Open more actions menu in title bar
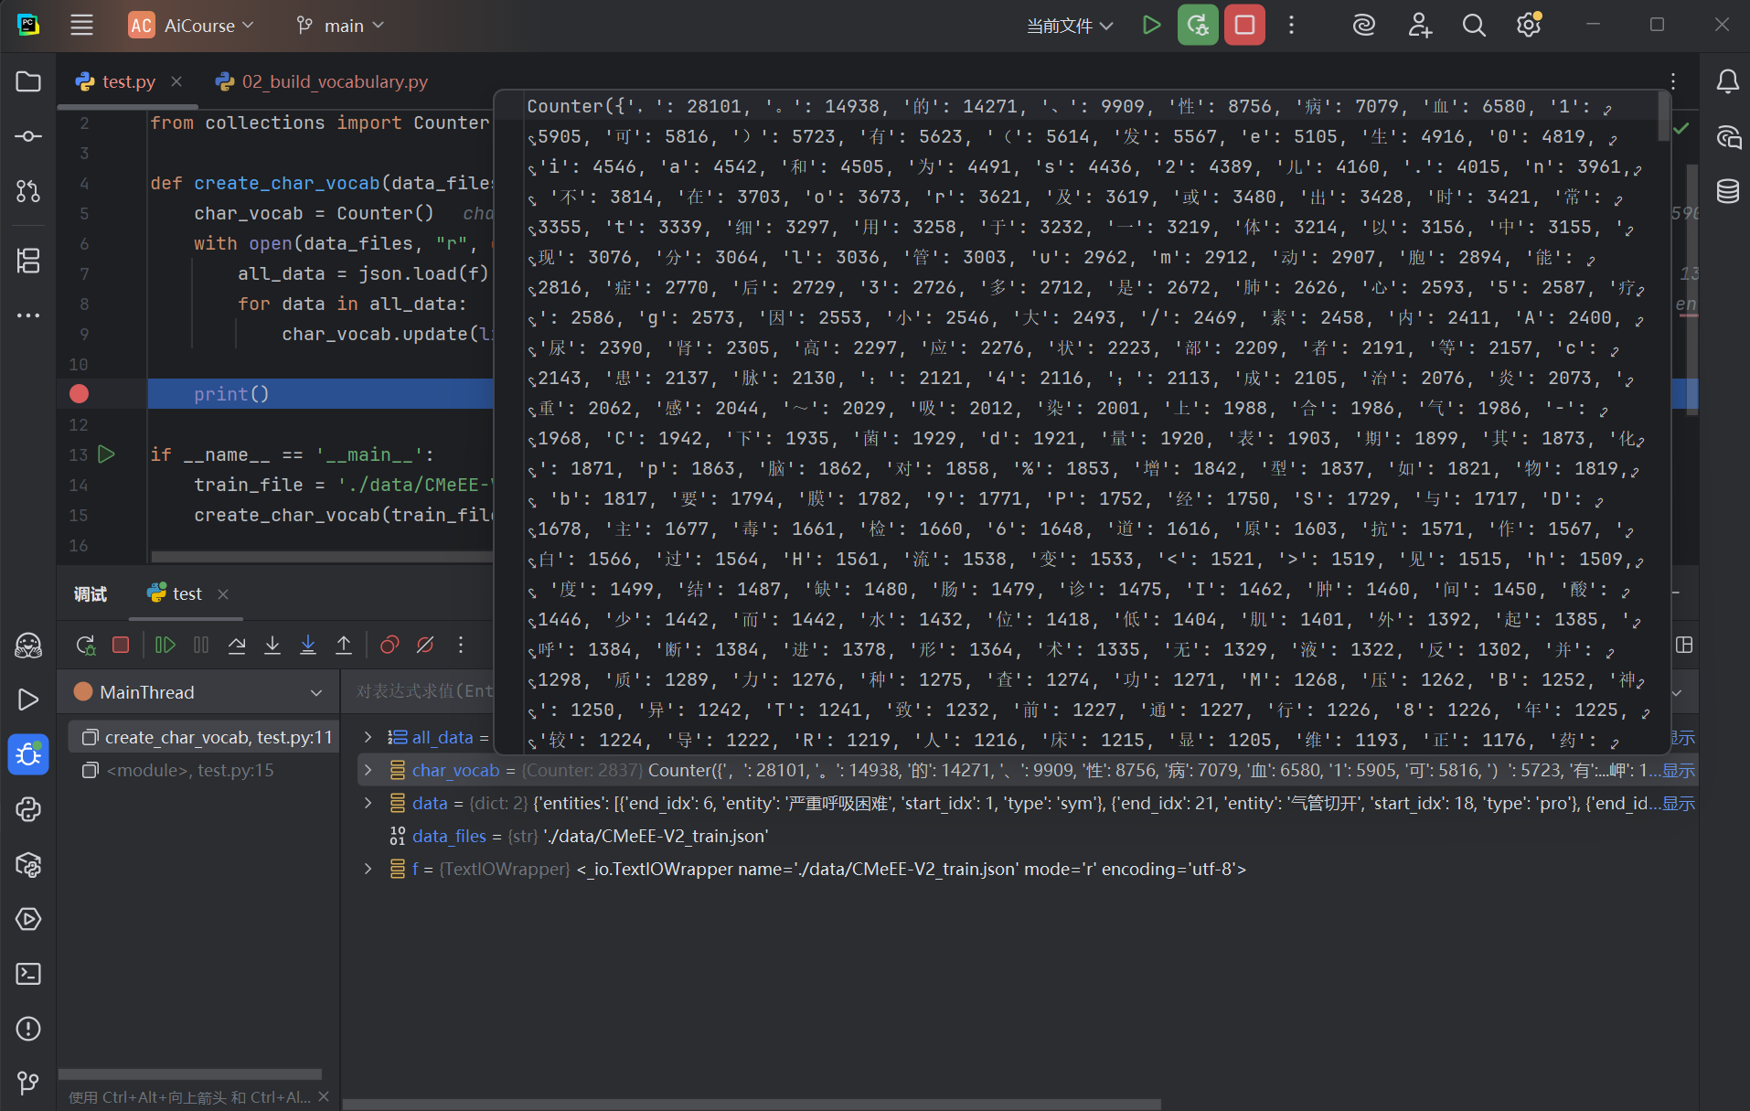The height and width of the screenshot is (1111, 1750). pyautogui.click(x=1291, y=26)
